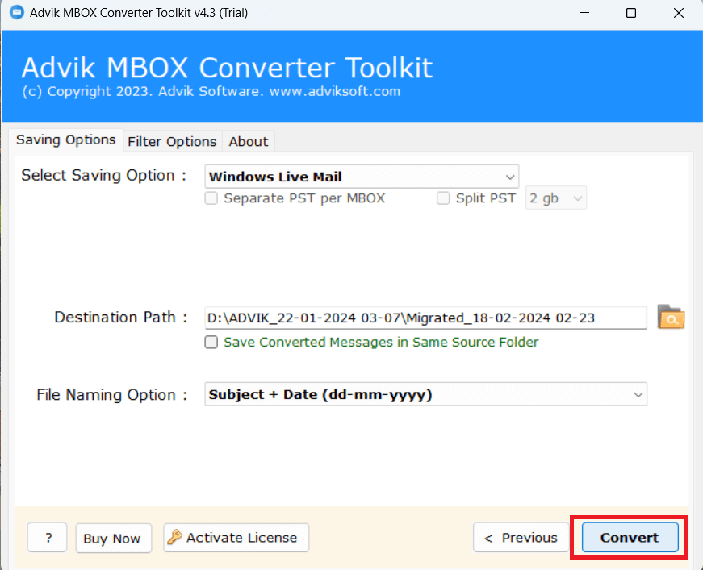Click the copyright line with www.adviksoft.com
The image size is (703, 570).
point(211,91)
